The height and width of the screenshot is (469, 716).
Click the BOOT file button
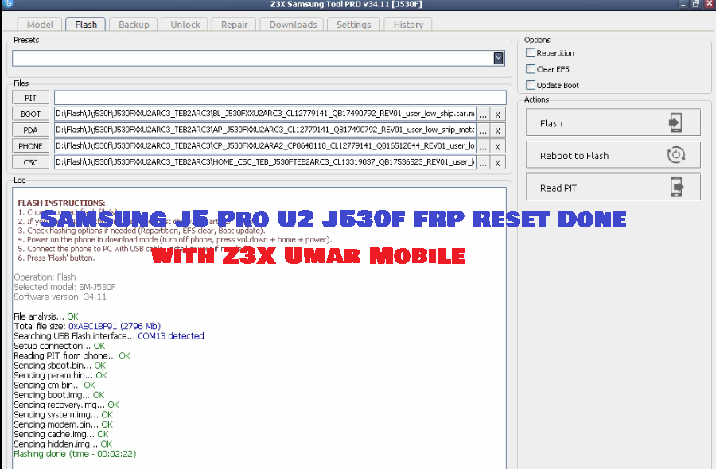pyautogui.click(x=30, y=114)
